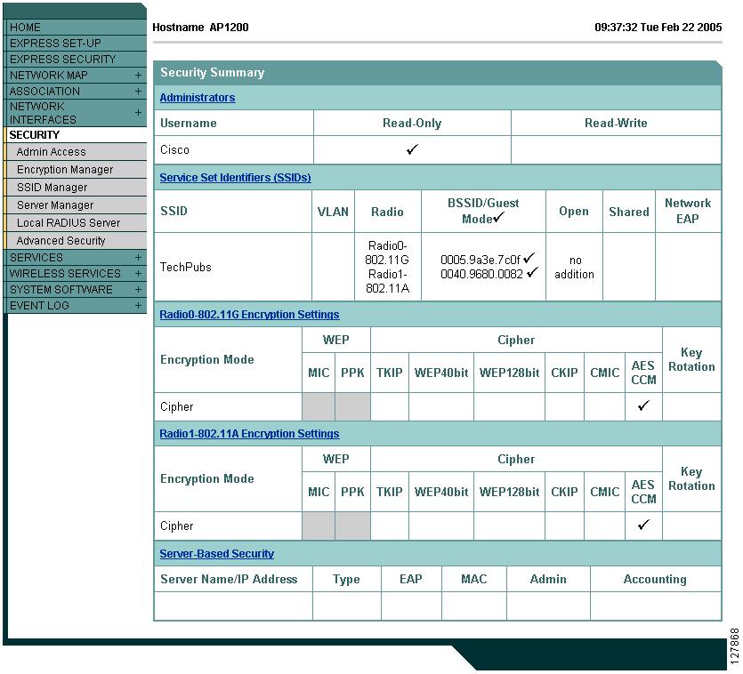743x674 pixels.
Task: Expand NETWORK MAP plus sign
Action: [138, 76]
